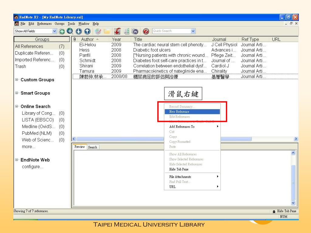Collapse the Smart Groups section
This screenshot has height=233, width=311.
[17, 93]
